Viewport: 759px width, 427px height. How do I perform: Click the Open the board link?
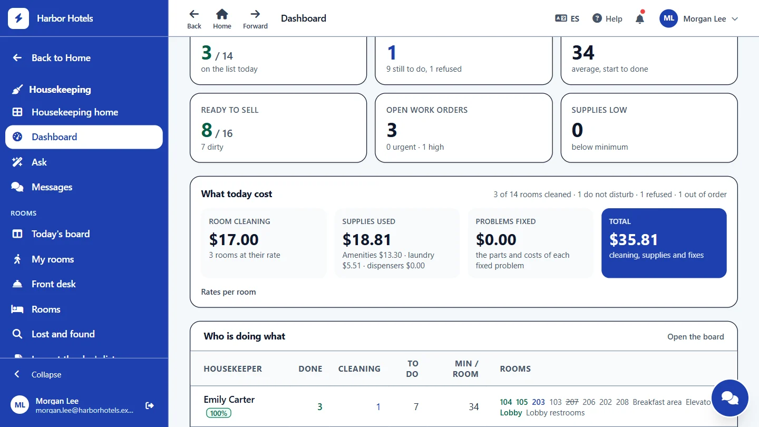pyautogui.click(x=696, y=337)
